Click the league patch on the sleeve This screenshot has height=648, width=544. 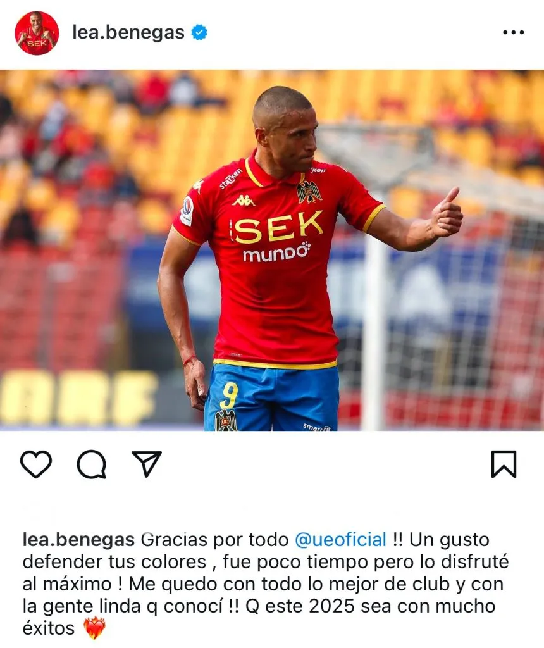(x=187, y=211)
